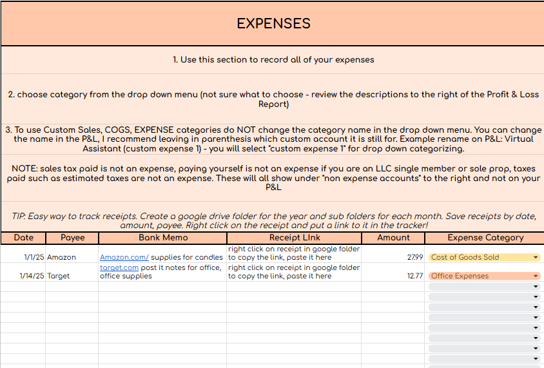
Task: Select the 'NOTE: sales tax paid' text cell
Action: tap(273, 178)
